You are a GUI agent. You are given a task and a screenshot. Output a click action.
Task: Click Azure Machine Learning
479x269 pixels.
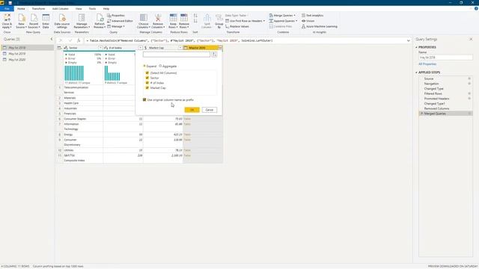(320, 27)
